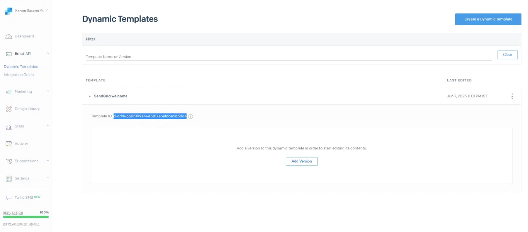Open the Activity menu item
This screenshot has width=528, height=232.
click(x=21, y=144)
